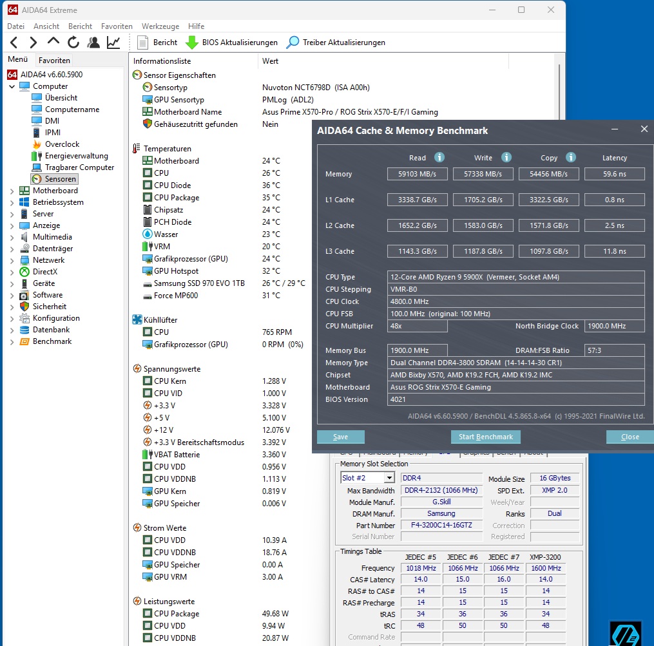Select IPMI tree item
Screen dimensions: 654x646
pyautogui.click(x=46, y=132)
